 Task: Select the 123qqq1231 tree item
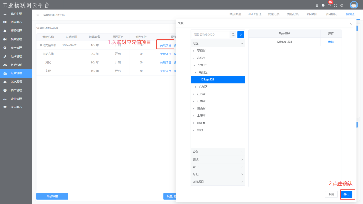(x=208, y=80)
